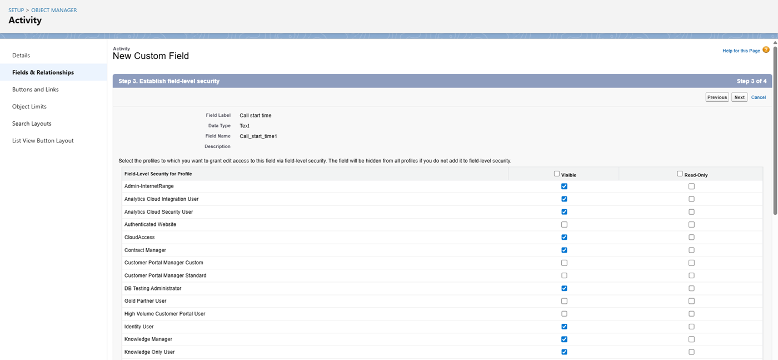Uncheck Visible for CloudAccess profile
This screenshot has width=778, height=360.
click(564, 238)
